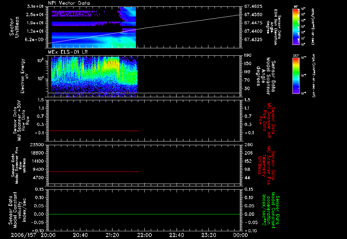Click the '44' telemetry tick value
Screen dimensions: 347x239
247,178
